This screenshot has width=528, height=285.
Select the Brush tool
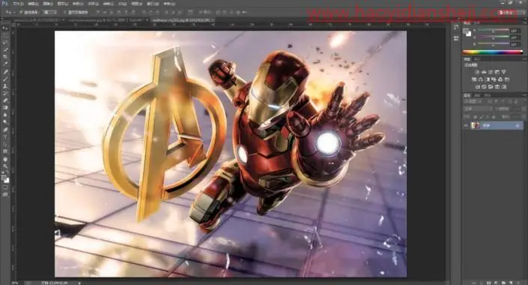click(5, 79)
